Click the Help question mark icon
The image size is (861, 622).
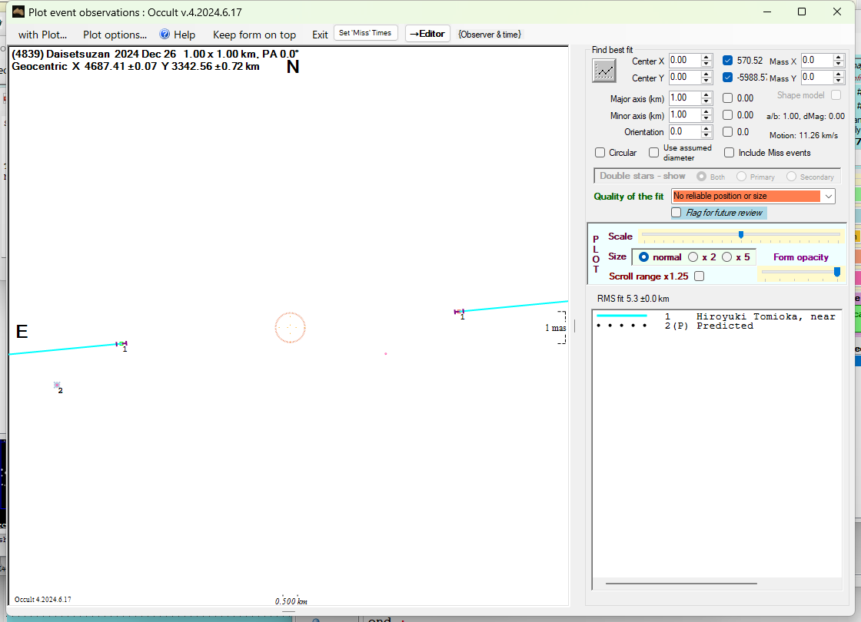click(x=165, y=35)
